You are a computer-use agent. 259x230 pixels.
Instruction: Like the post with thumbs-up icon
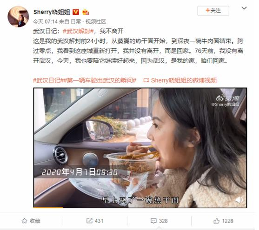[216, 221]
